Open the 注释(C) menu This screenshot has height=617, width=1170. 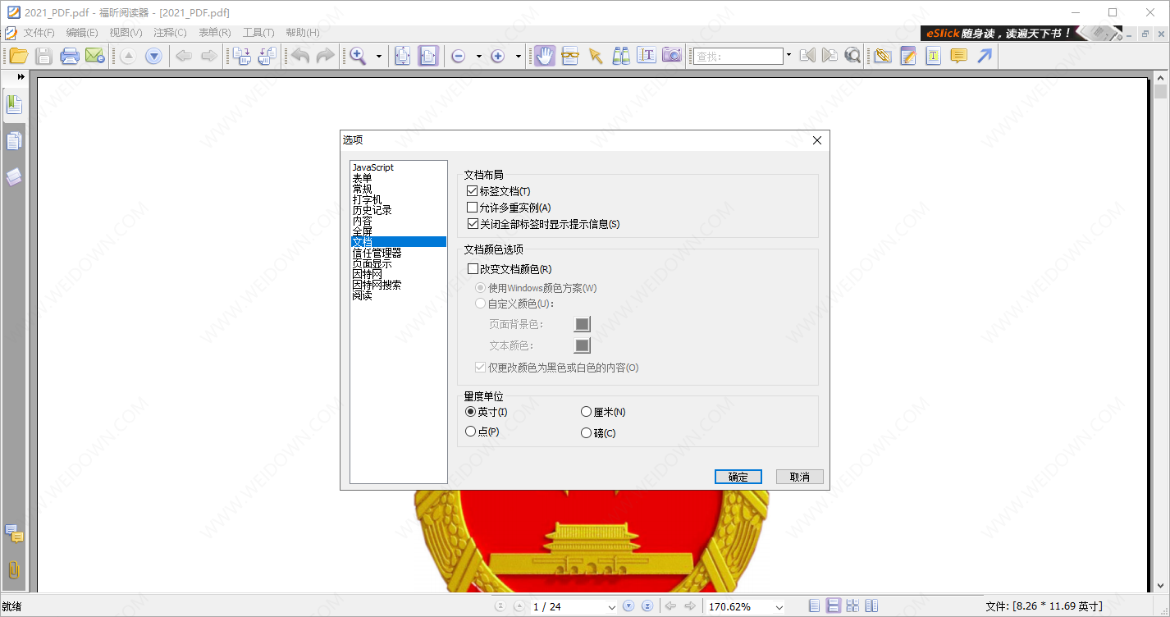[x=170, y=33]
